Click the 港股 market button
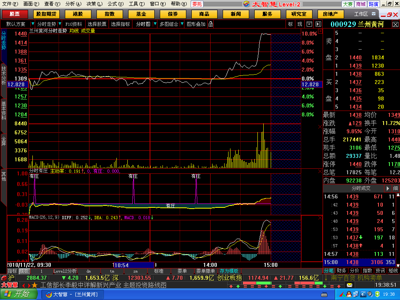Image resolution: width=400 pixels, height=300 pixels. (x=78, y=14)
